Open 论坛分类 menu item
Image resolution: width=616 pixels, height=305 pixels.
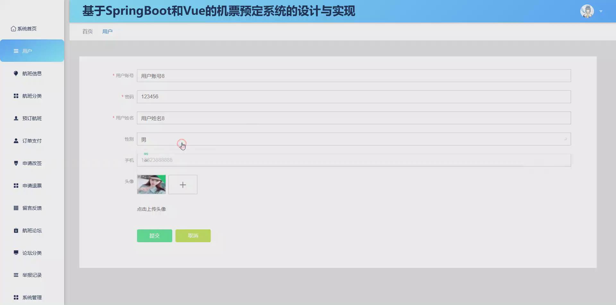[x=32, y=252]
